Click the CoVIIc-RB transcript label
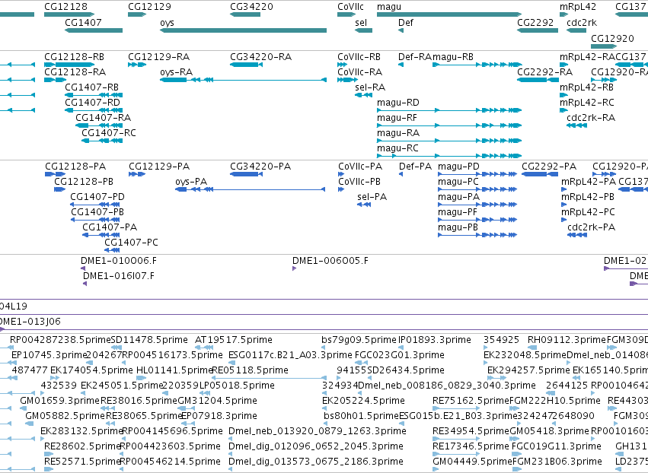The height and width of the screenshot is (473, 648). point(359,57)
